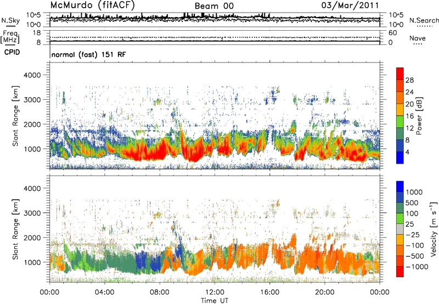Click the 25 label on the Velocity colorbar
The height and width of the screenshot is (304, 439).
(410, 224)
